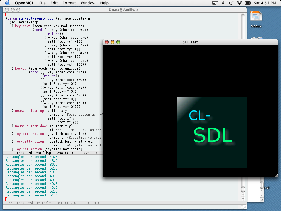Click the :key-up keyword in code
The image size is (281, 211).
click(20, 68)
